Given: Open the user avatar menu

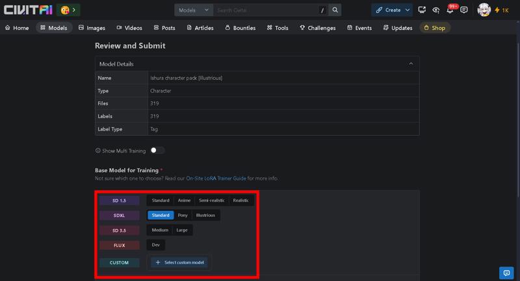Looking at the screenshot, I should (484, 10).
